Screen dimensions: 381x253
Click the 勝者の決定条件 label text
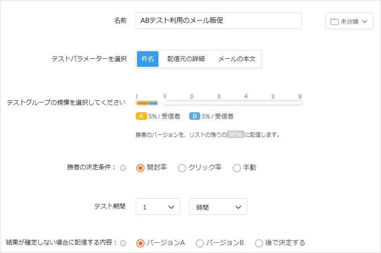(91, 167)
